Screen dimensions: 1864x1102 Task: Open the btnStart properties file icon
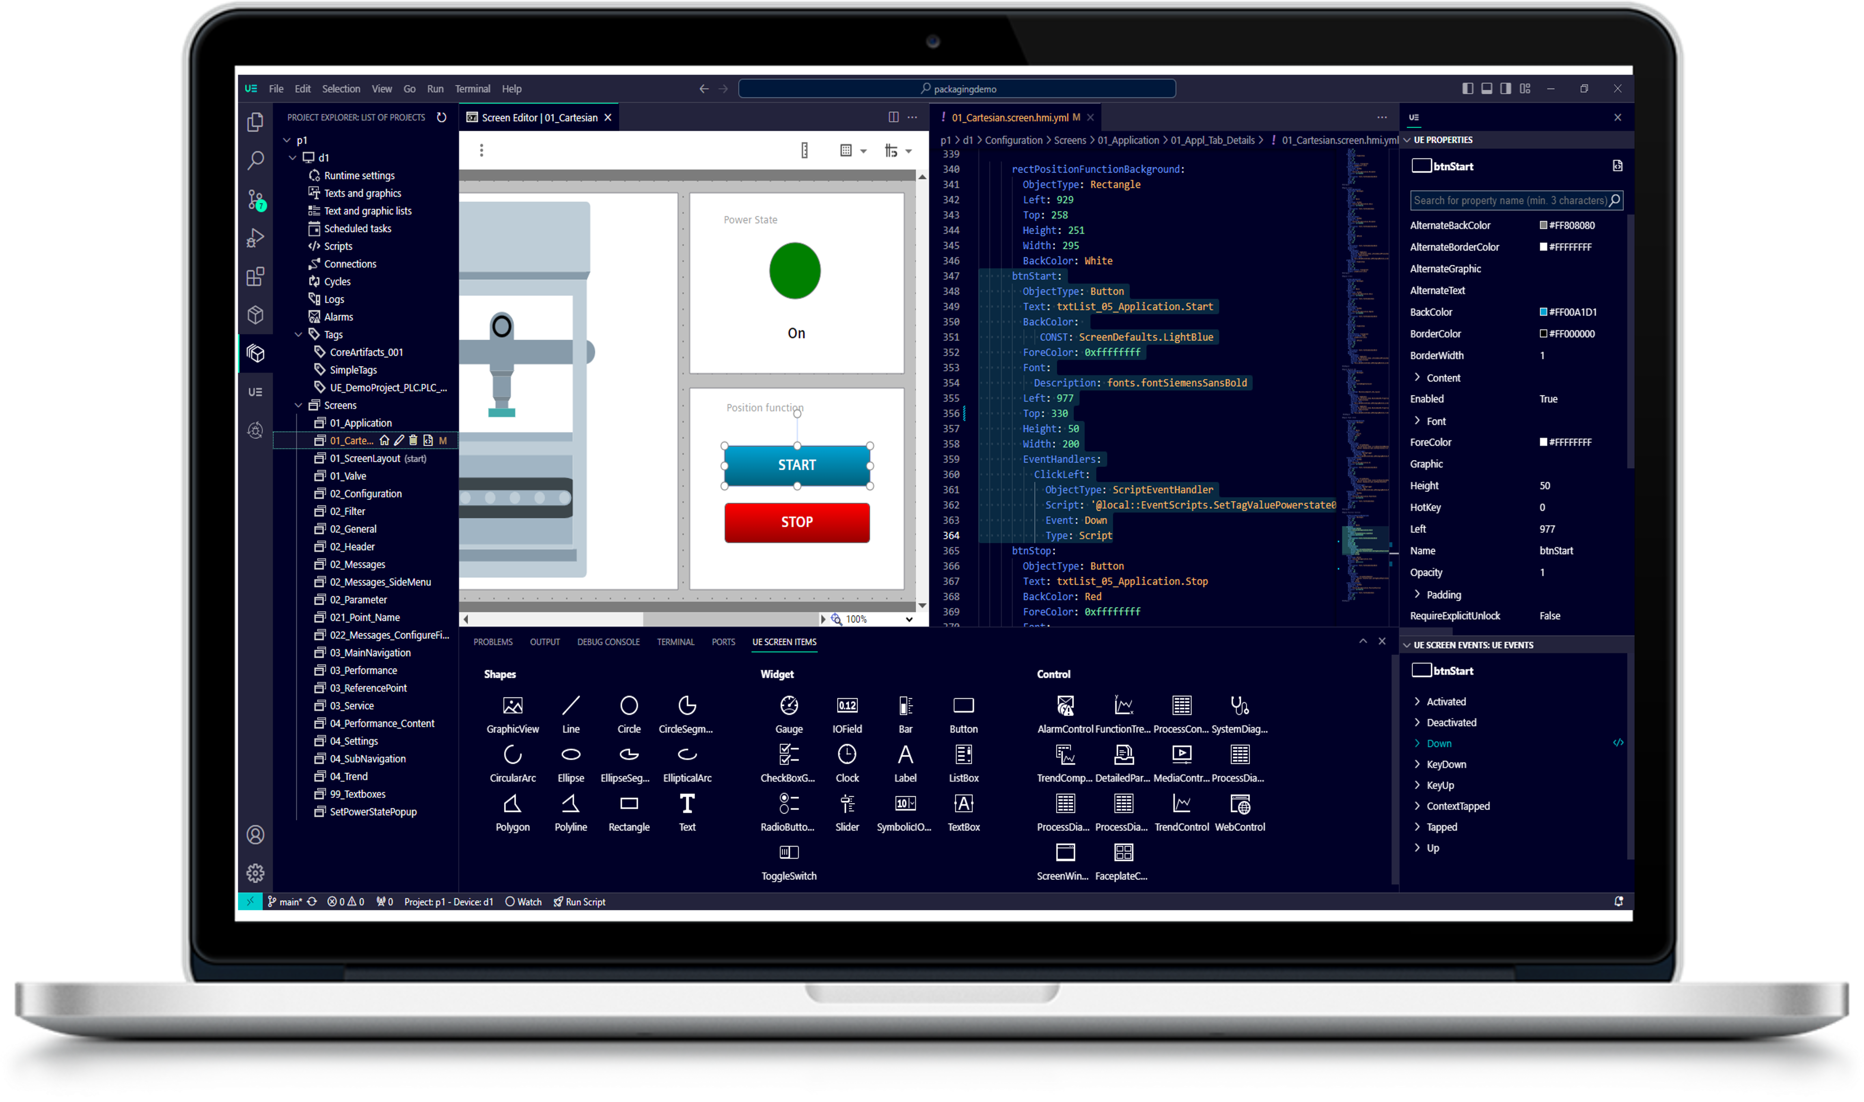1618,166
